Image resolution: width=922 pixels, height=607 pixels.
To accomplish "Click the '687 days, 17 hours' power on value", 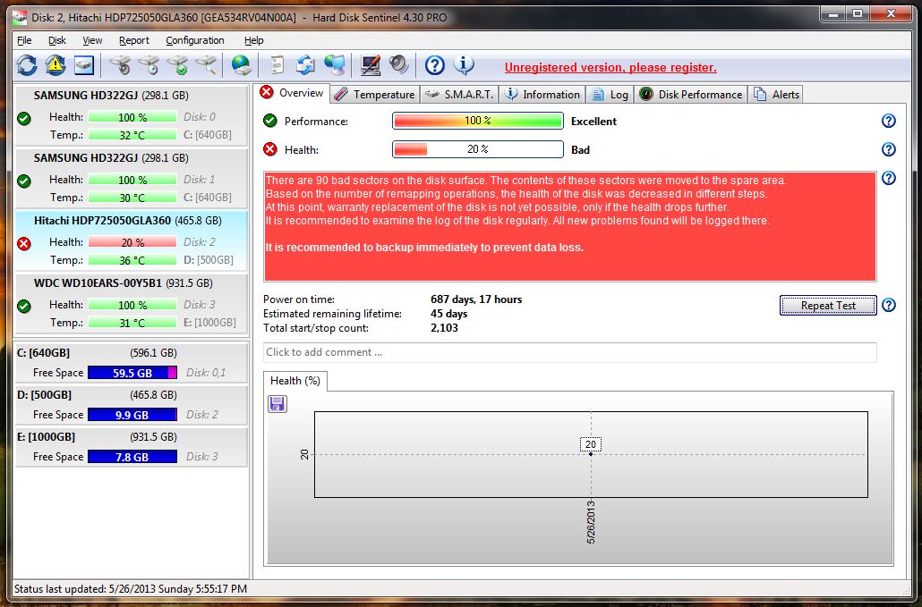I will pyautogui.click(x=476, y=299).
